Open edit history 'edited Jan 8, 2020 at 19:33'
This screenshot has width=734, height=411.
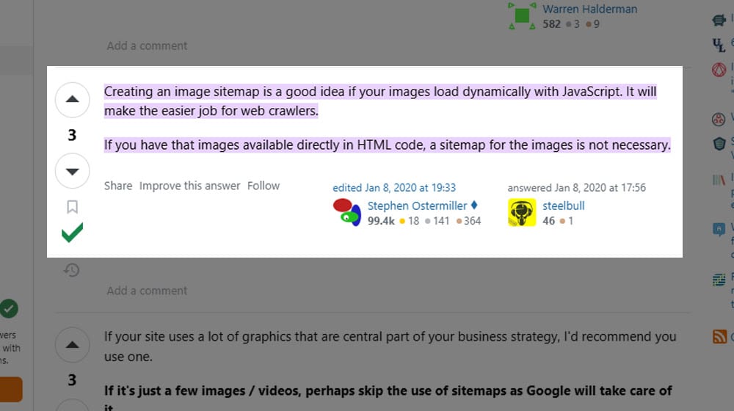click(393, 188)
